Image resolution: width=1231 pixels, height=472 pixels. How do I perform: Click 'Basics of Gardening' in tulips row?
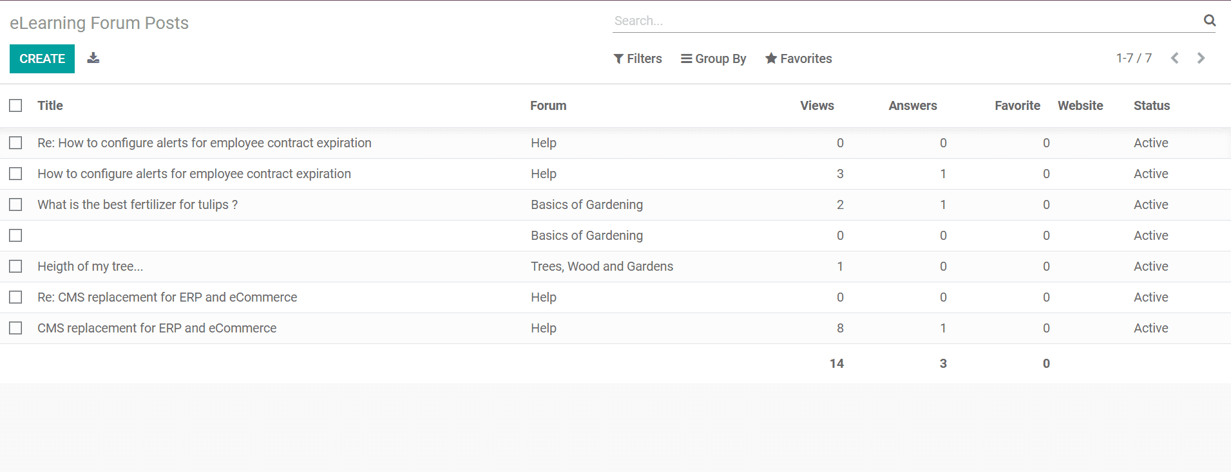pos(587,204)
